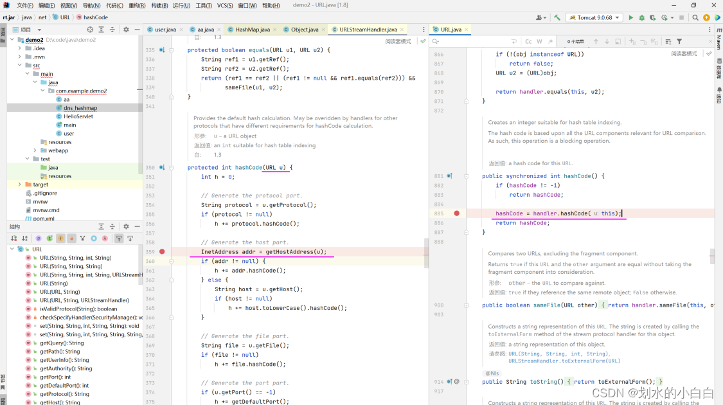The image size is (723, 405).
Task: Click the stop run button
Action: pos(681,17)
